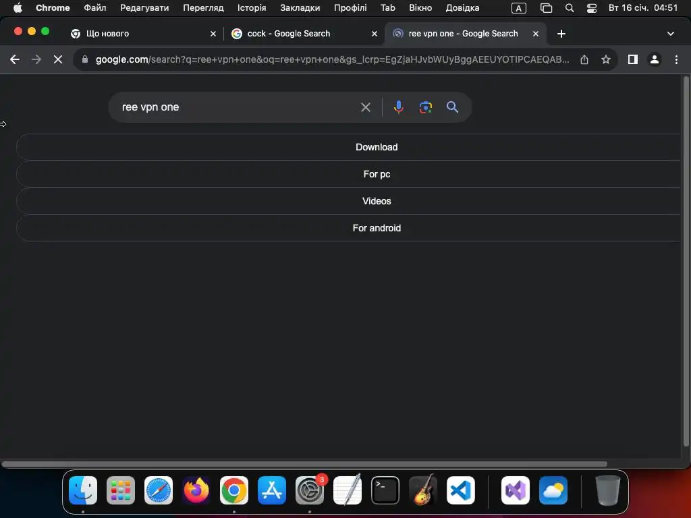691x518 pixels.
Task: Open the Chrome profile icon
Action: pyautogui.click(x=655, y=59)
